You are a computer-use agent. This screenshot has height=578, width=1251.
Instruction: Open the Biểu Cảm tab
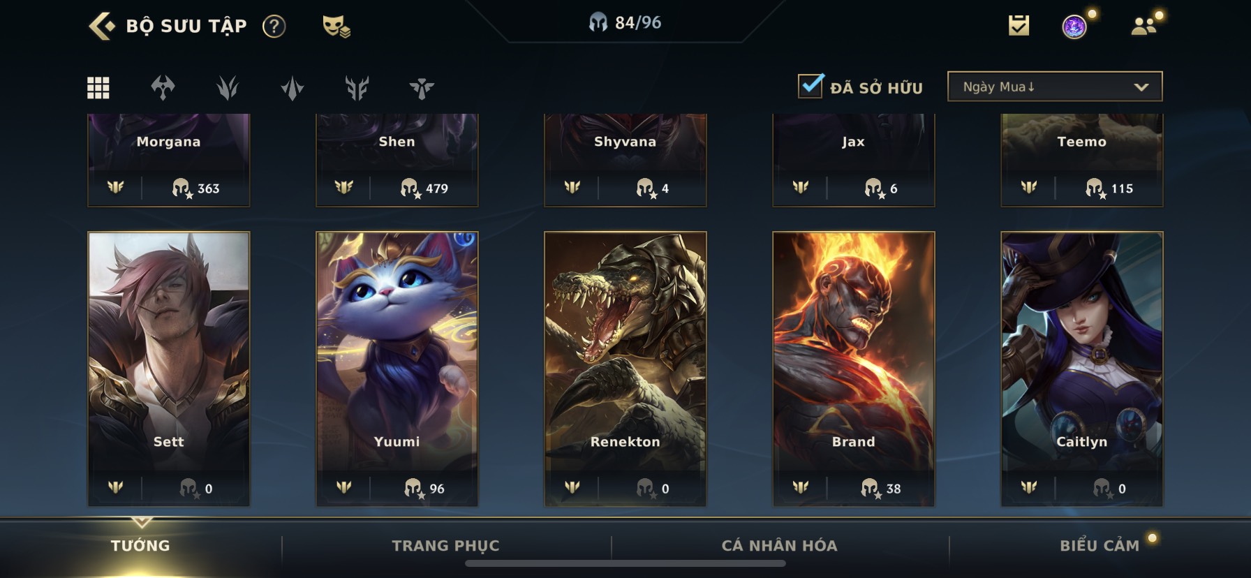coord(1100,545)
